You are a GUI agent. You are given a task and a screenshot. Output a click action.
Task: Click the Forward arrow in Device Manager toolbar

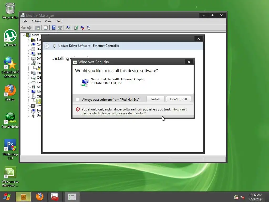tap(29, 28)
